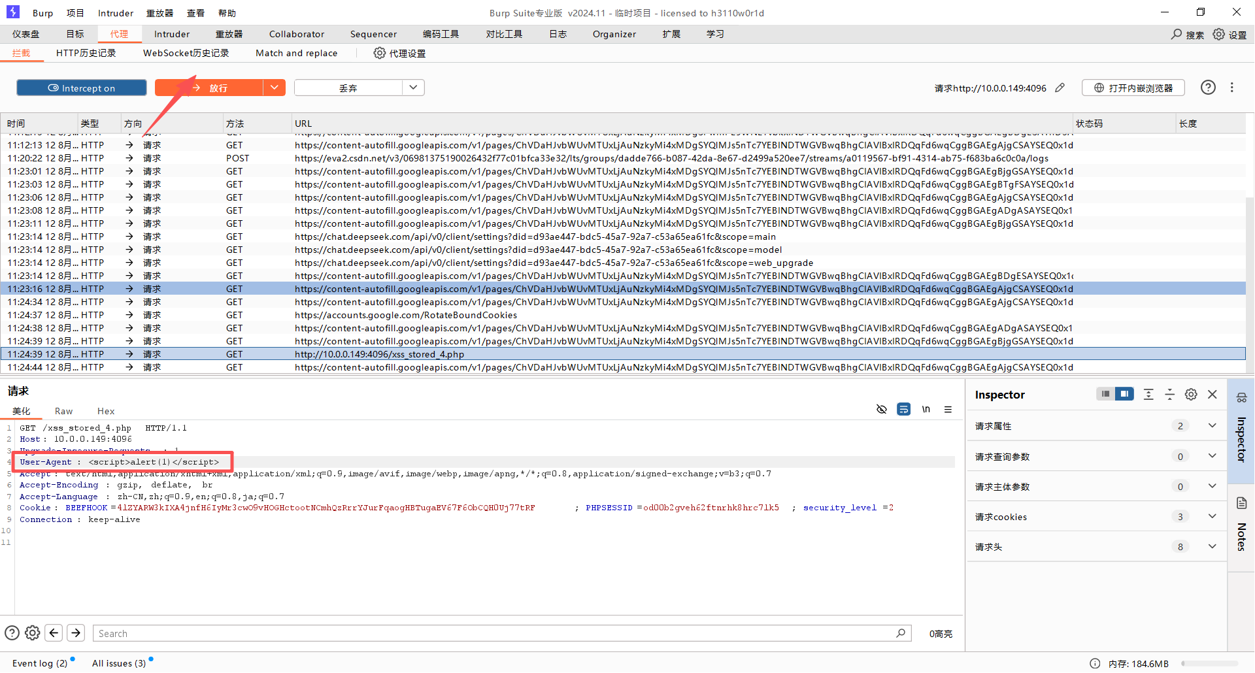Click search magnifier in the search field

point(901,633)
